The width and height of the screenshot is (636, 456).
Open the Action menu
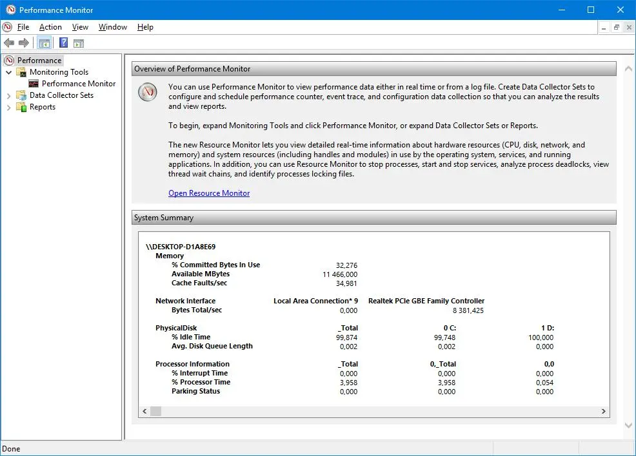coord(50,27)
